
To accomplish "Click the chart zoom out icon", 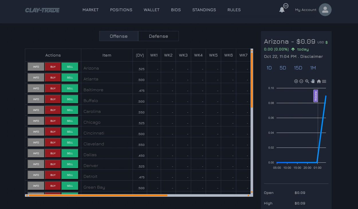I will [x=301, y=81].
